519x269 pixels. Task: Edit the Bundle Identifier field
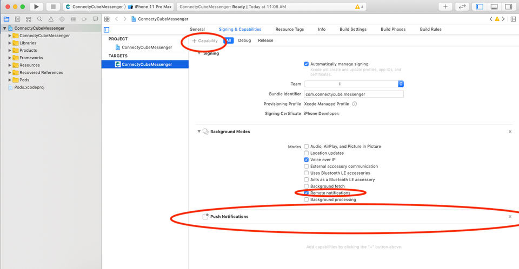click(354, 94)
